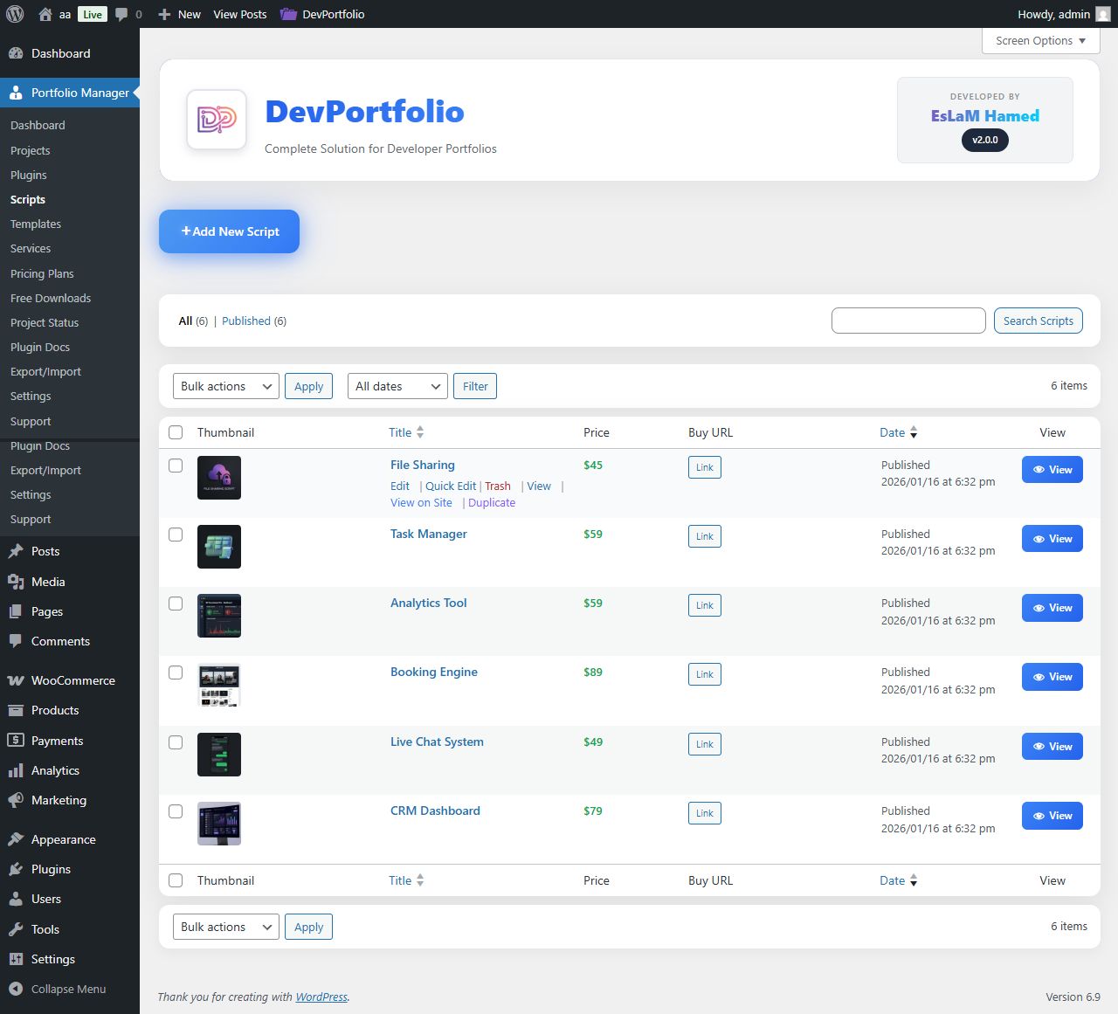Open Howdy, admin account menu

click(x=1064, y=14)
